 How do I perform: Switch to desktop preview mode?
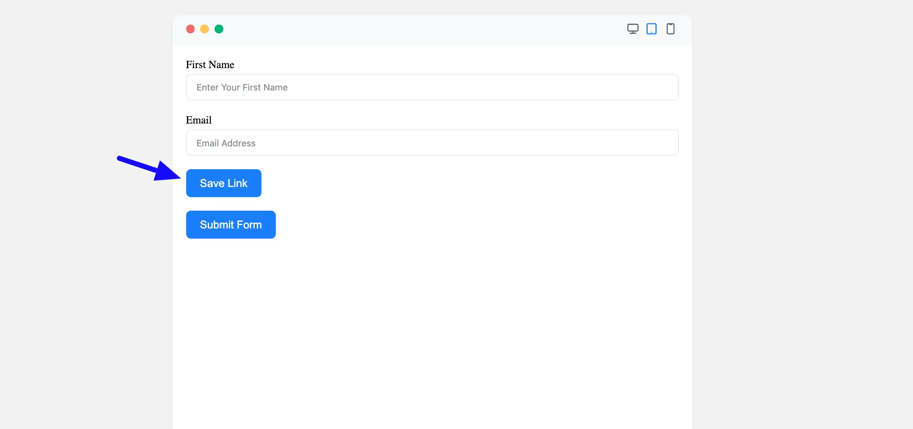(632, 29)
